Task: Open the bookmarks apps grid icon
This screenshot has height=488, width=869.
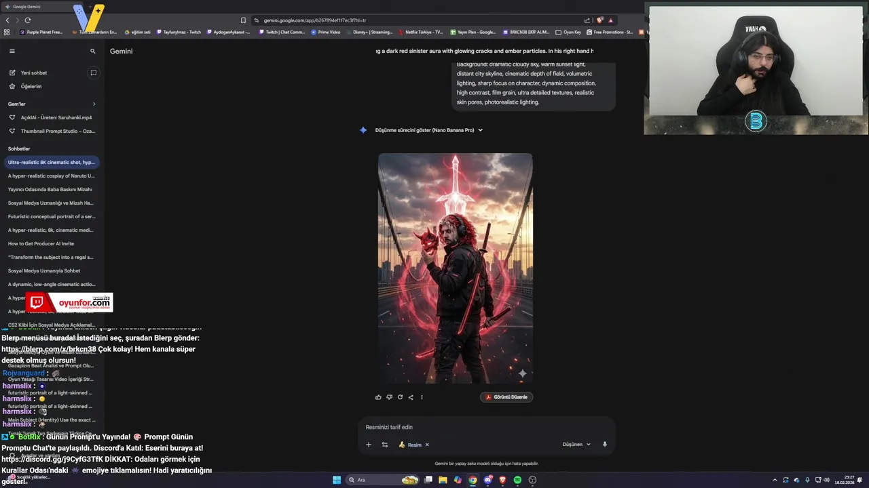Action: pyautogui.click(x=7, y=32)
